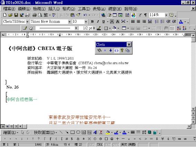The height and width of the screenshot is (147, 196).
Task: Open the 編輯 Edit menu
Action: pos(24,9)
